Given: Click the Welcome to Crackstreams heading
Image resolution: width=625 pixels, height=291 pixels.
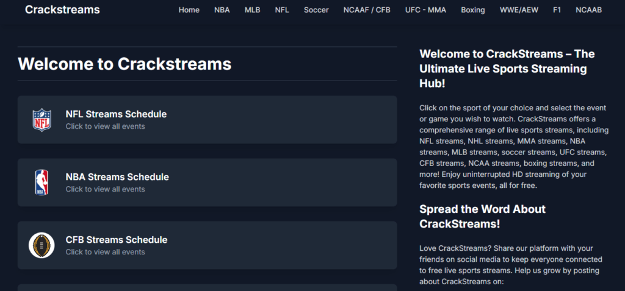Looking at the screenshot, I should pos(125,64).
